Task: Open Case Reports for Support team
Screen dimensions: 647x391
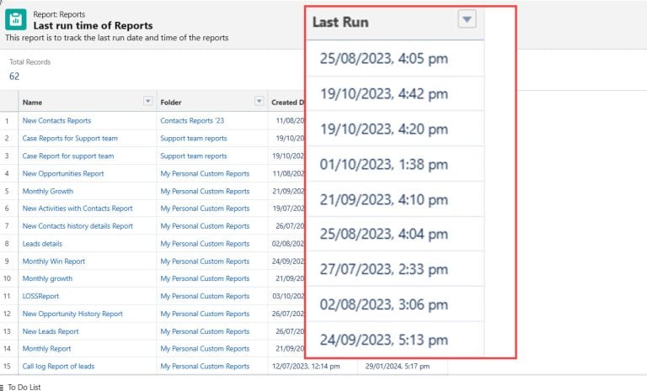Action: [x=70, y=139]
